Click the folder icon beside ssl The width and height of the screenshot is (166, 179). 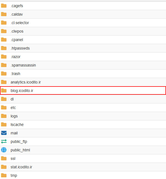(x=4, y=158)
